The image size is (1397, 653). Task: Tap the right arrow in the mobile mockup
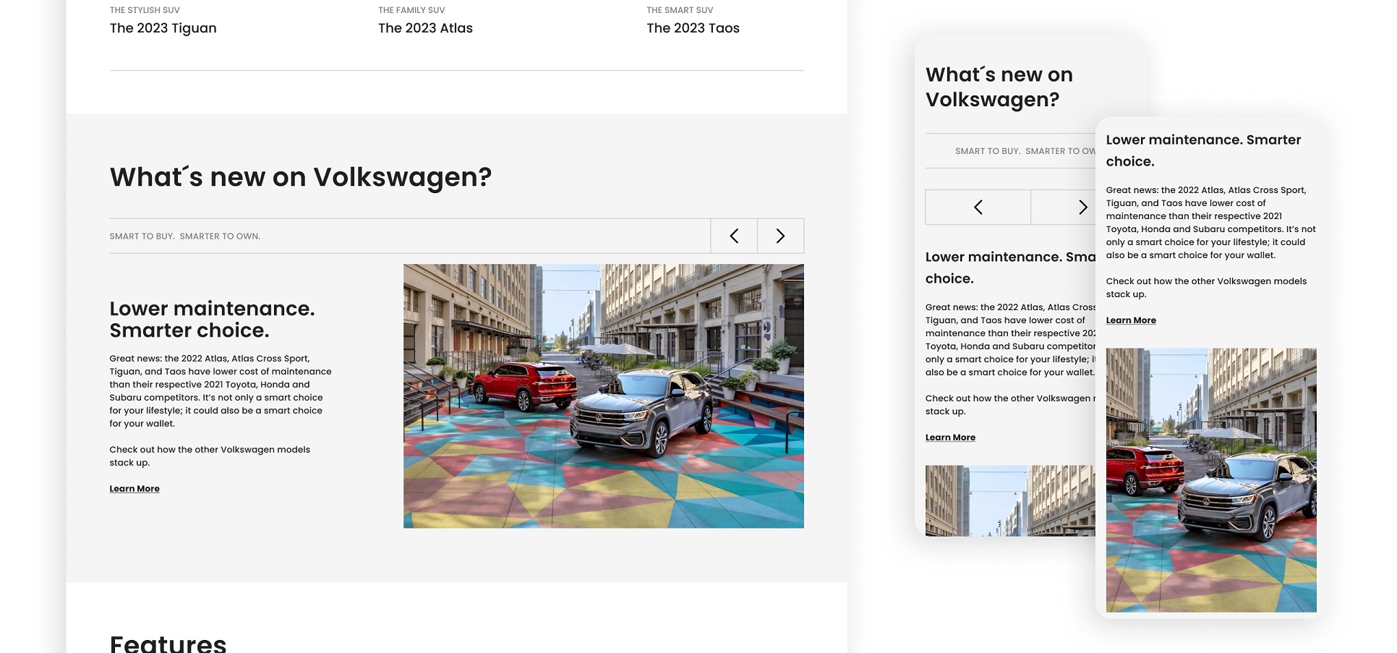point(1083,207)
